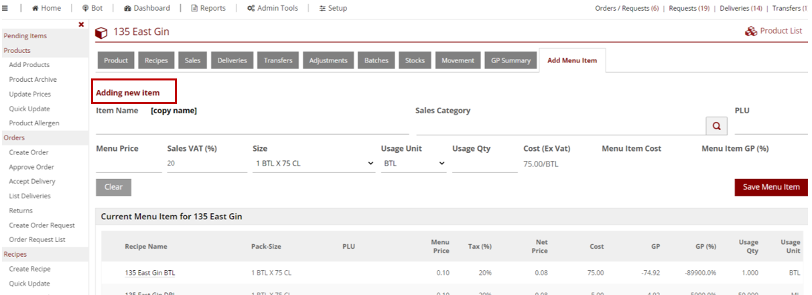
Task: Close the sidebar with the red X
Action: pos(81,25)
